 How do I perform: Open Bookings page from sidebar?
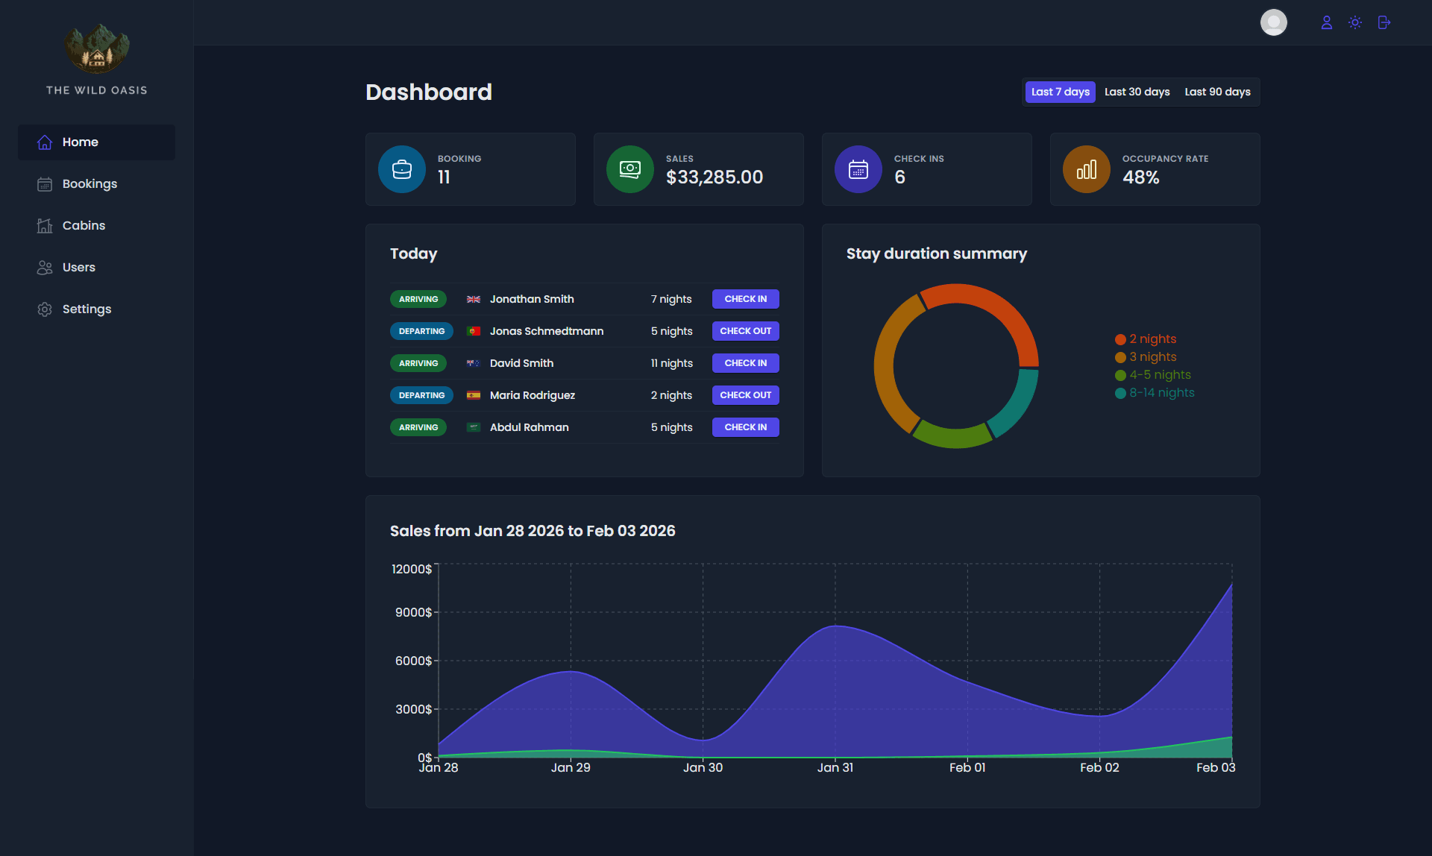point(89,183)
